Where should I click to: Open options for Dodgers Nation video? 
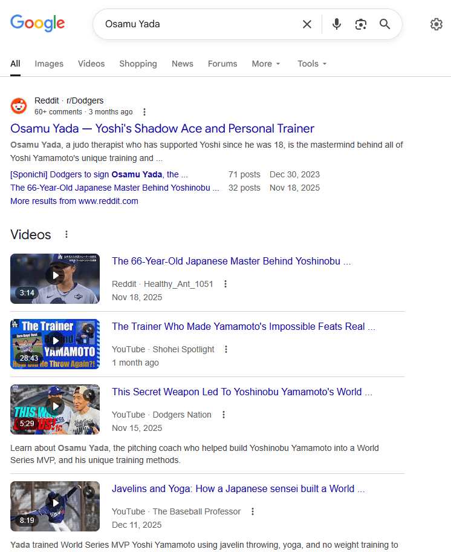pos(223,415)
